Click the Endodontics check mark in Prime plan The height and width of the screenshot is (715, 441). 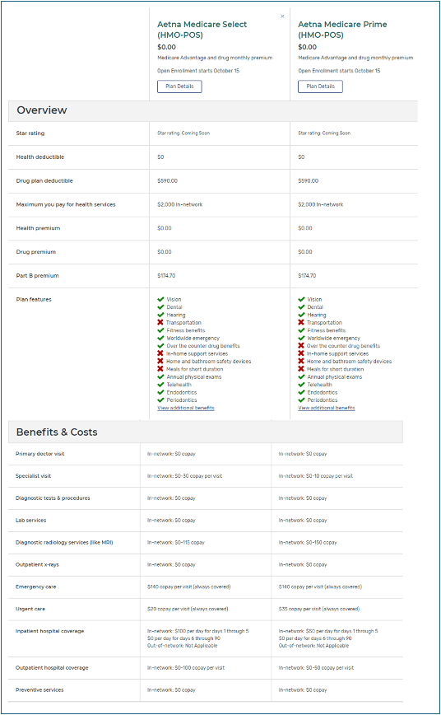[x=301, y=392]
